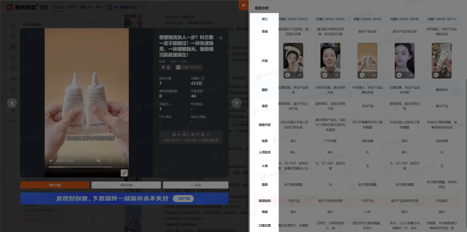Go to the next creative with the right arrow
Screen dimensions: 467x232
pos(236,103)
